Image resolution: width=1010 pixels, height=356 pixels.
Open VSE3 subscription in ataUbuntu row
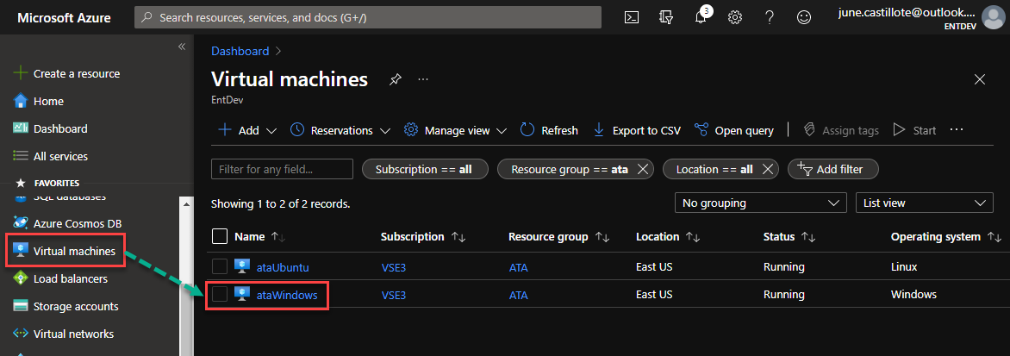394,267
